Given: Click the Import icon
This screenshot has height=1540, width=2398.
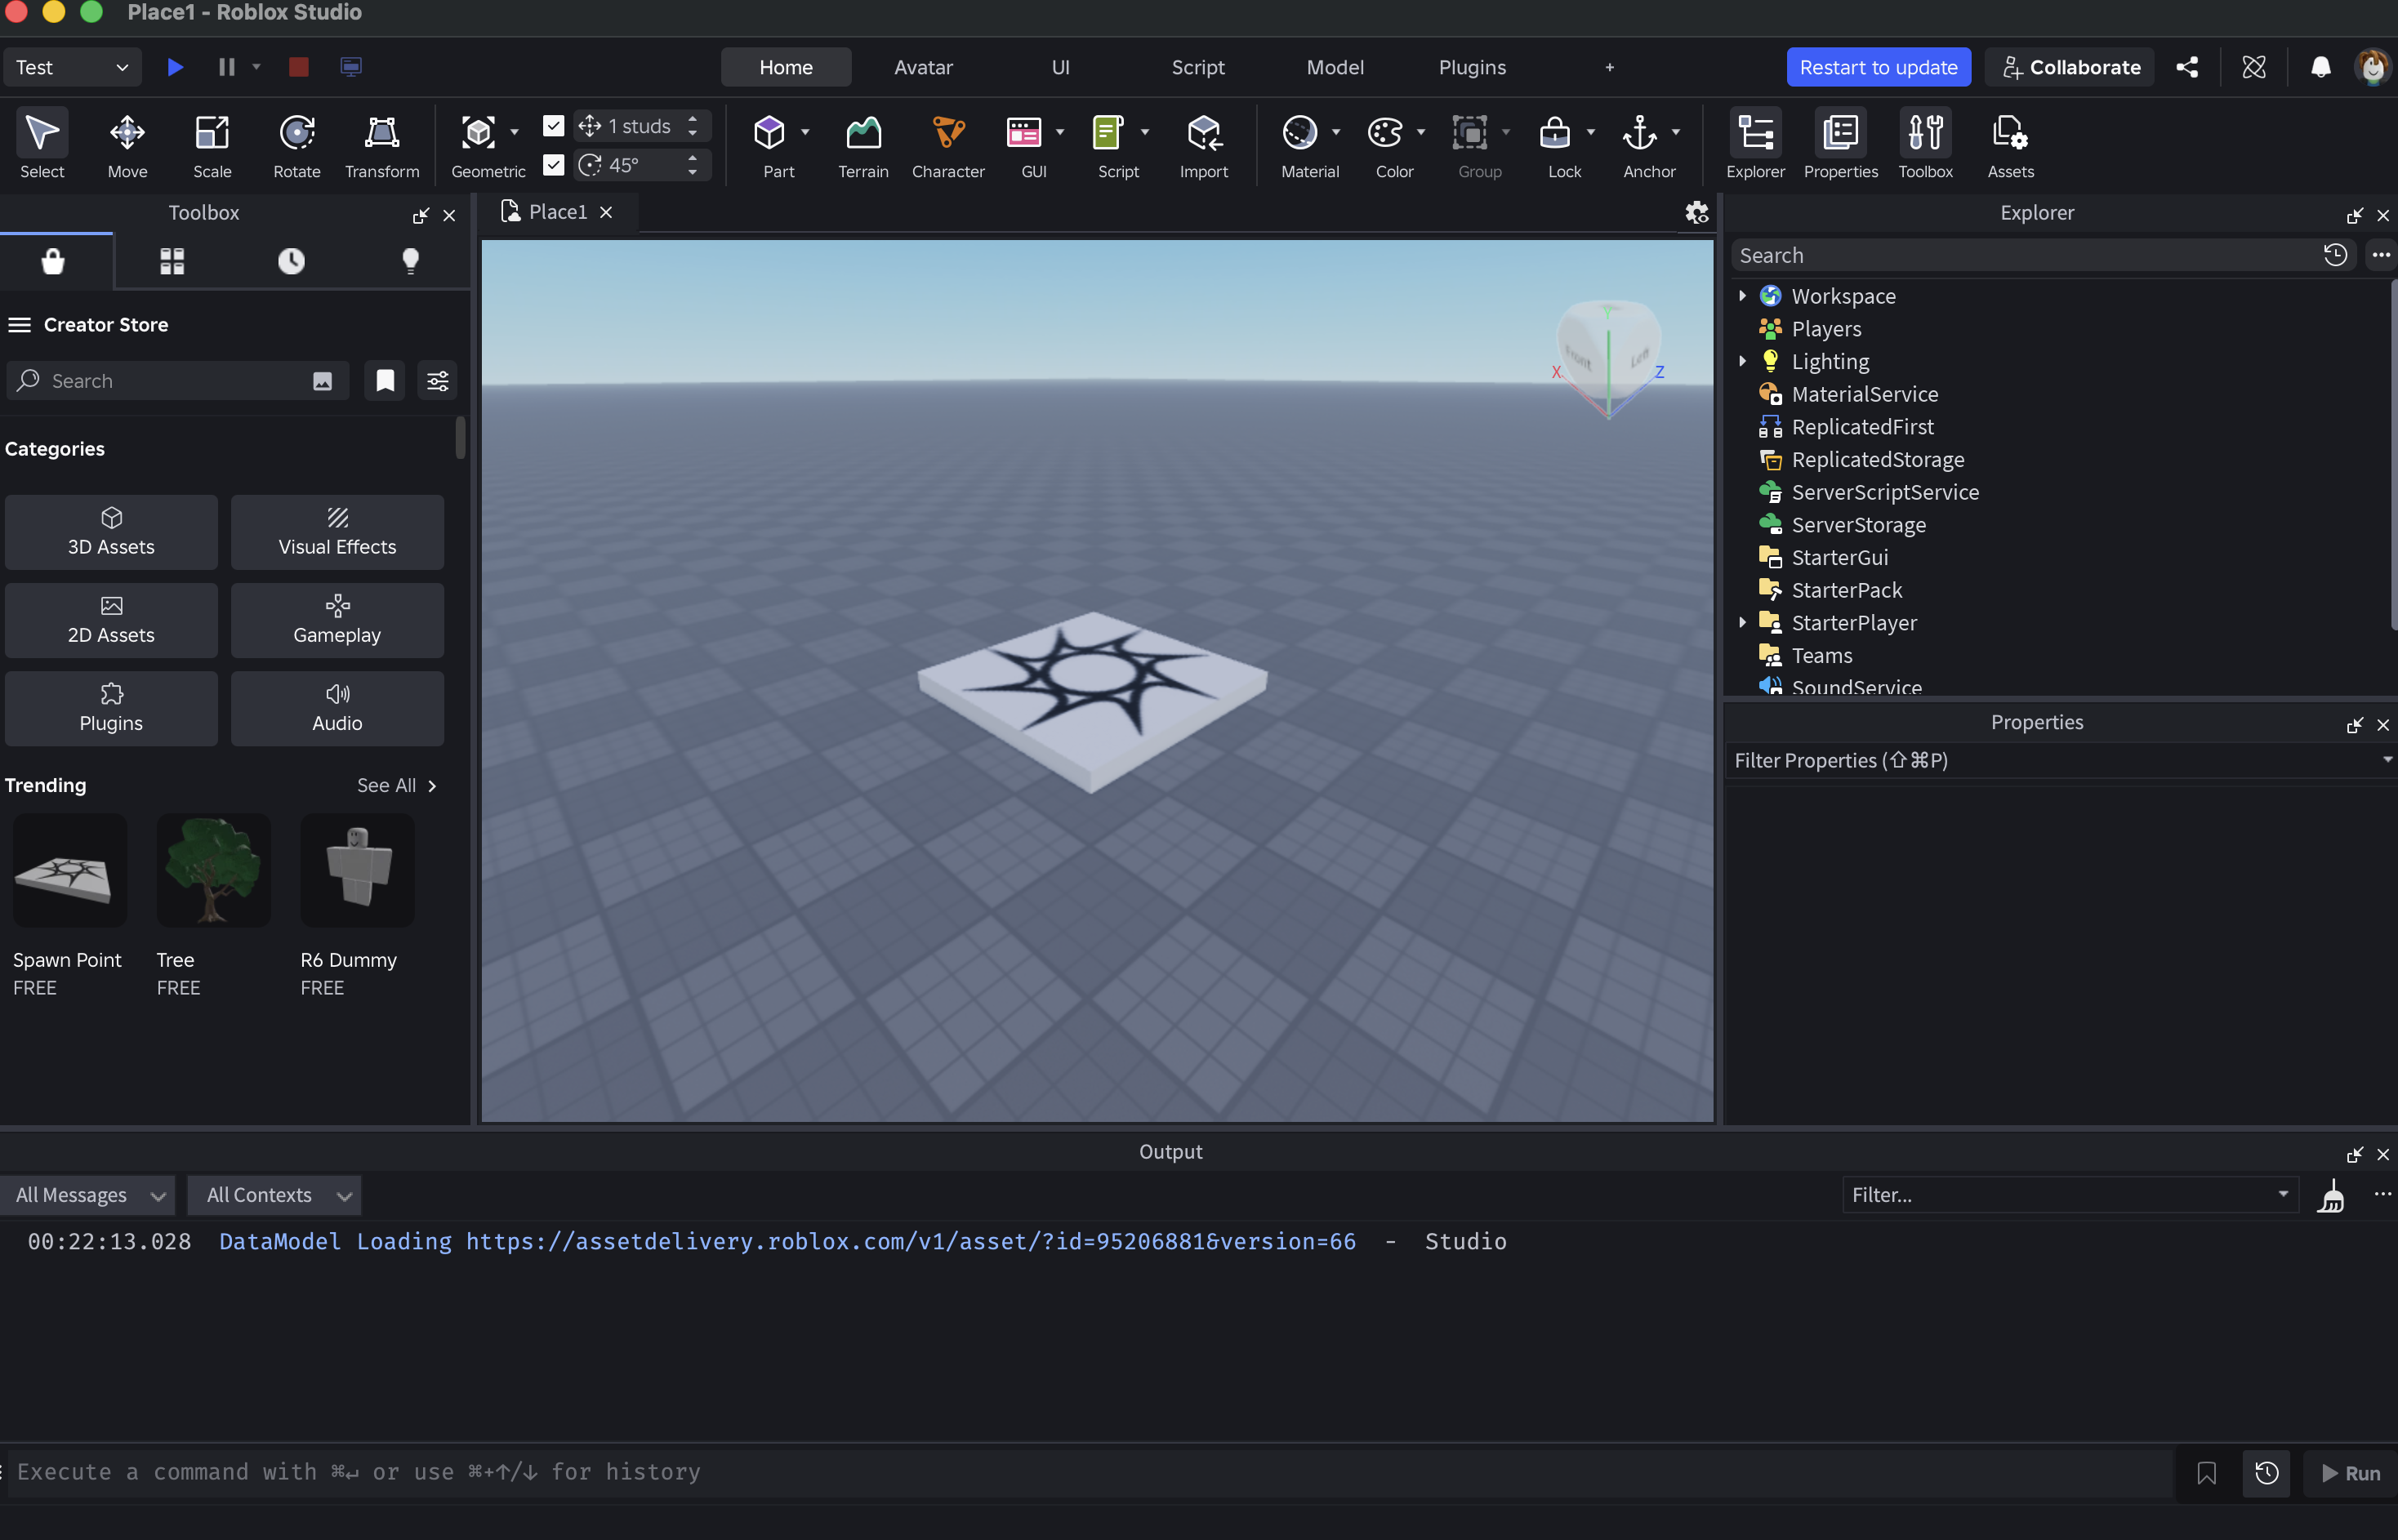Looking at the screenshot, I should (x=1204, y=132).
